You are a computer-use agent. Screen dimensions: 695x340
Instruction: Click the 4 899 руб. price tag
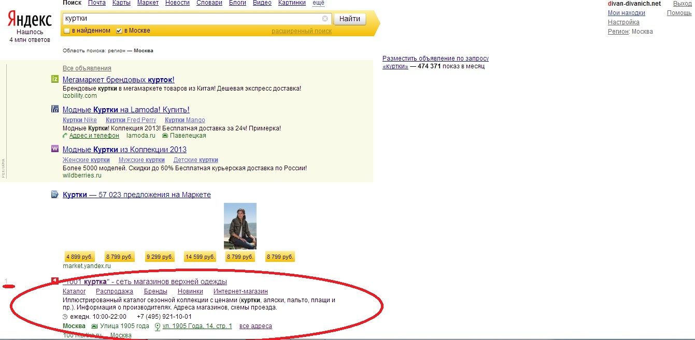(79, 257)
